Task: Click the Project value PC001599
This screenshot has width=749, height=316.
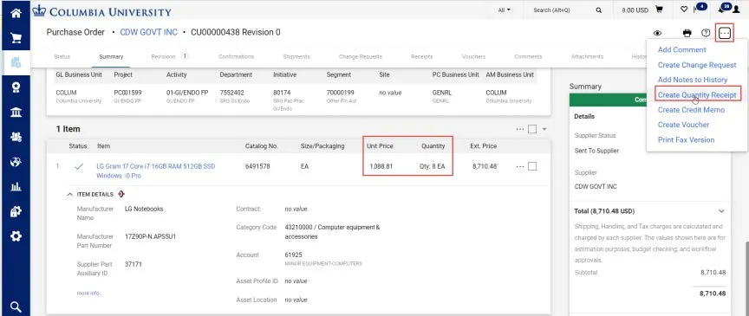Action: coord(127,93)
